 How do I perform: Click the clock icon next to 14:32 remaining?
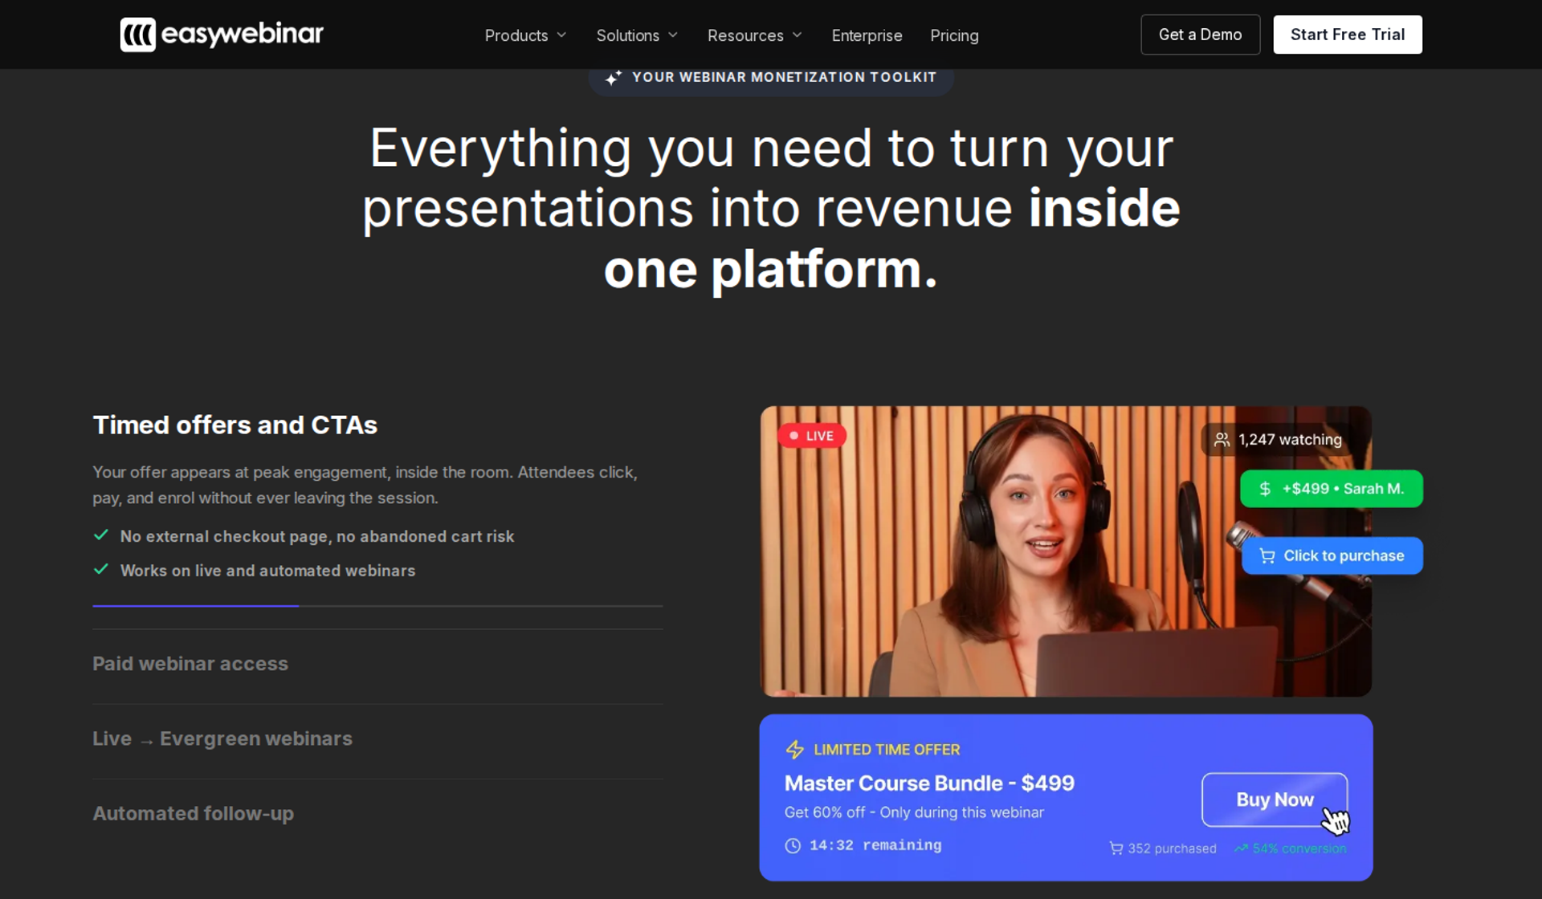pyautogui.click(x=793, y=846)
